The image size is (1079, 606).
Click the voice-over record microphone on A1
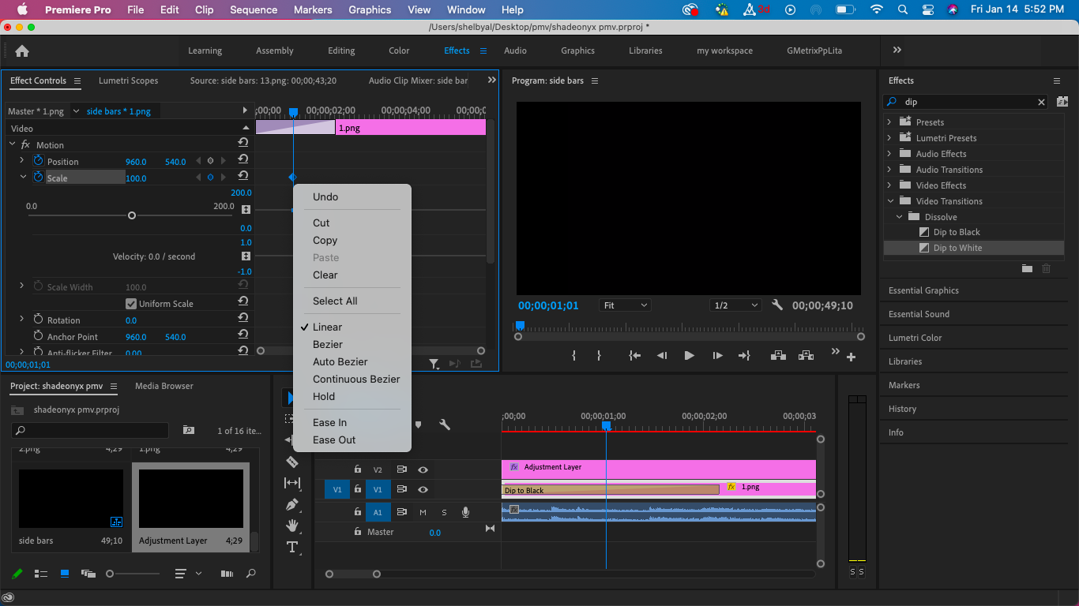465,512
